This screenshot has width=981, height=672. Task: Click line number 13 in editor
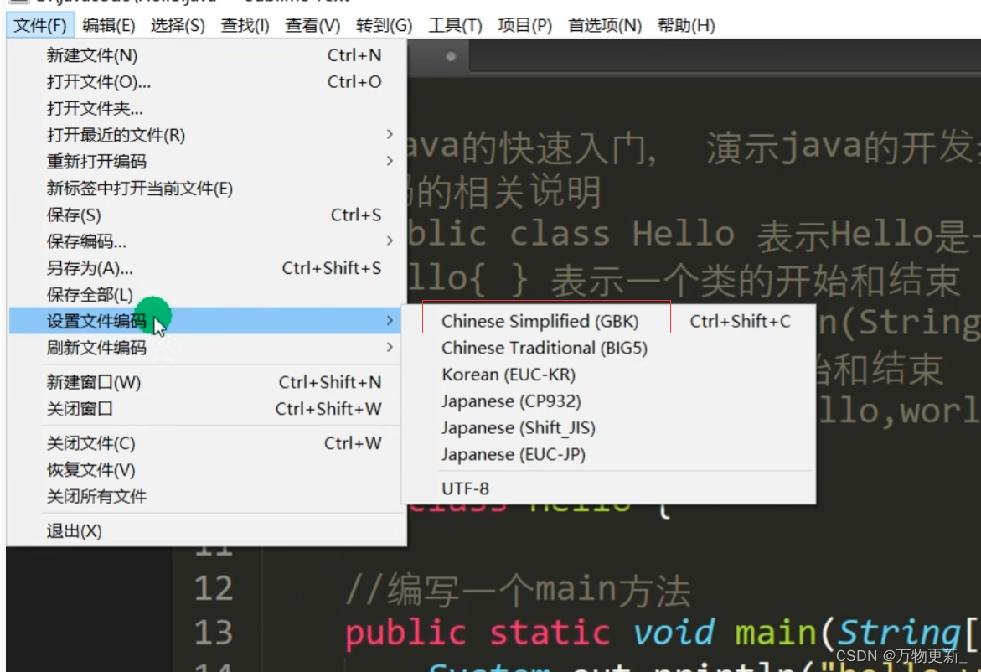pyautogui.click(x=213, y=634)
